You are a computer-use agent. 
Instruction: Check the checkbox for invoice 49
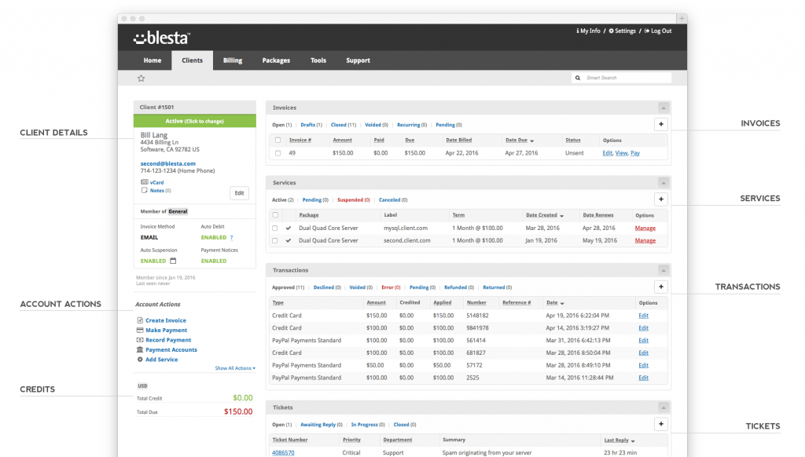[278, 153]
